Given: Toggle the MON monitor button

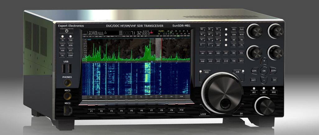Looking at the screenshot, I should click(x=71, y=45).
